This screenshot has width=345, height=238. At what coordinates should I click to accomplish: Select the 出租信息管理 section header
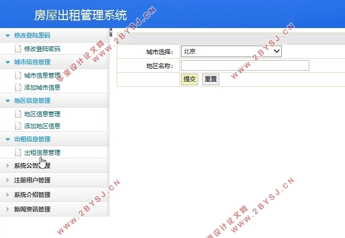(54, 139)
